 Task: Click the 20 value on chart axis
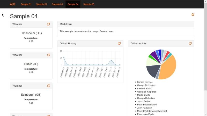tap(61, 51)
